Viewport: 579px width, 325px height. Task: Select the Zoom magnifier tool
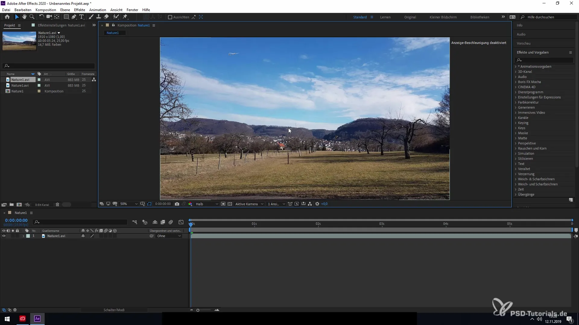click(32, 17)
